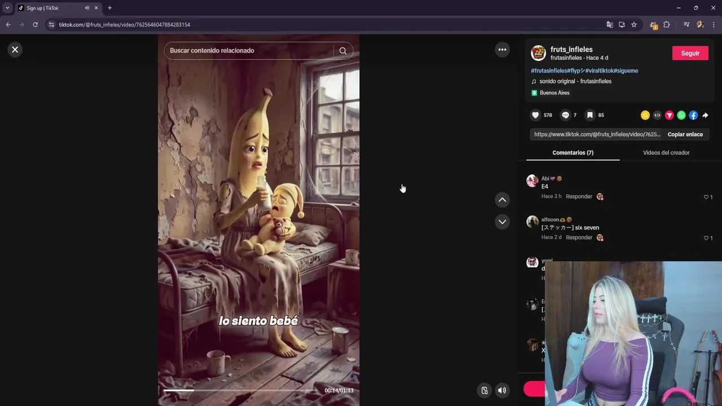This screenshot has width=722, height=406.
Task: Reply to Abi's E4 comment
Action: [x=579, y=196]
